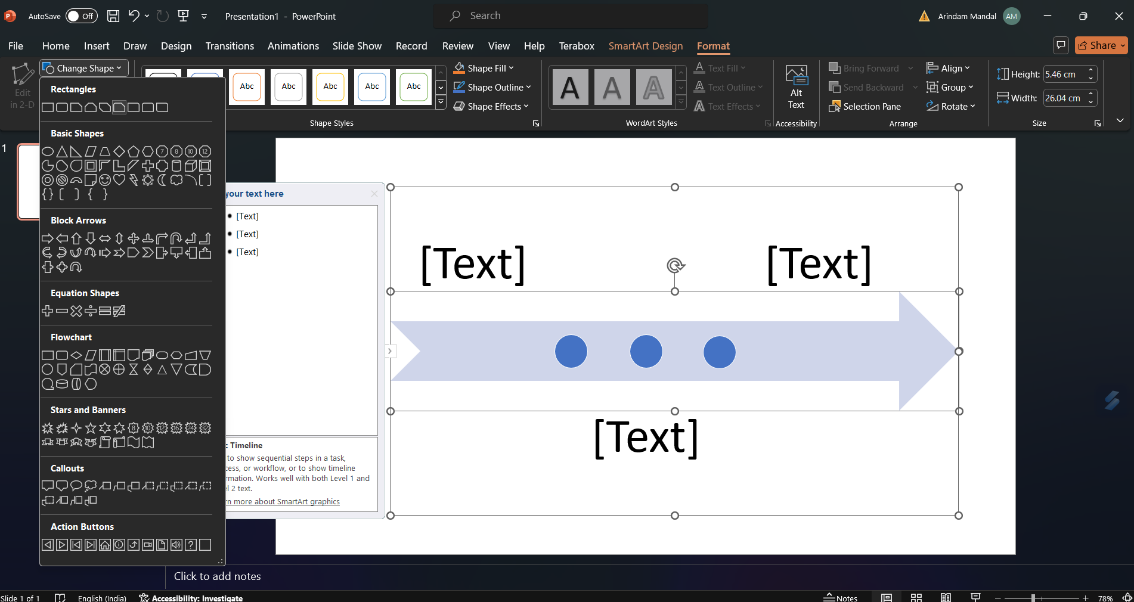The width and height of the screenshot is (1134, 602).
Task: Open the Transitions tab
Action: tap(230, 46)
